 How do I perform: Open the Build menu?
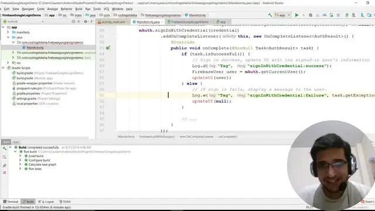coord(79,9)
